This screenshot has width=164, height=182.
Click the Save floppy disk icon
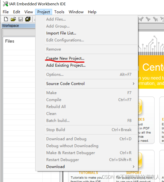point(21,19)
